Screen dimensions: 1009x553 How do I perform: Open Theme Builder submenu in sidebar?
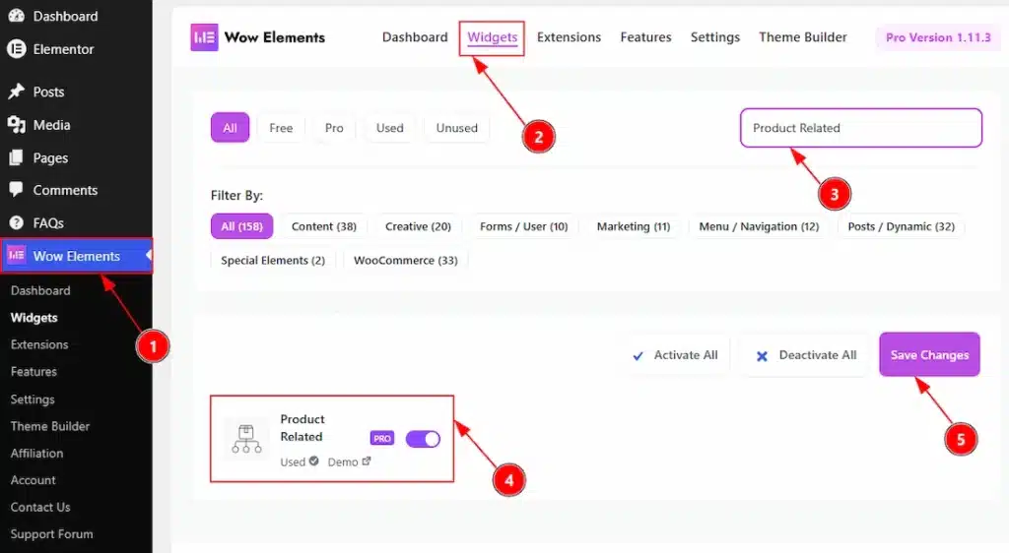pos(50,426)
